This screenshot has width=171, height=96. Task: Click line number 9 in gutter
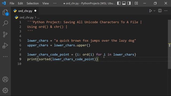pyautogui.click(x=20, y=59)
